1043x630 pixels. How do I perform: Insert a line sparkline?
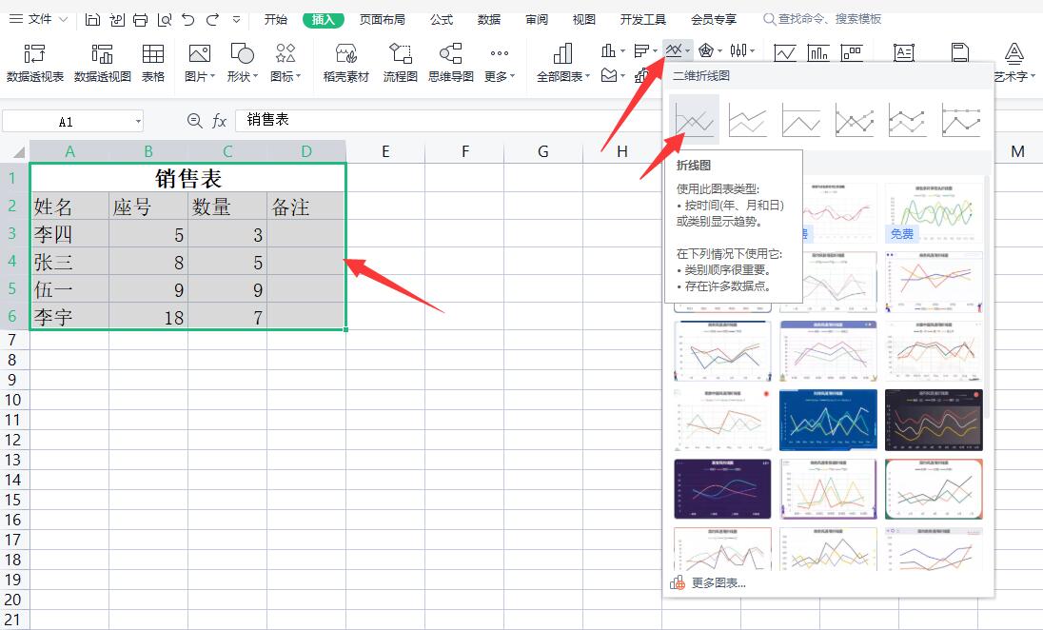[x=785, y=52]
